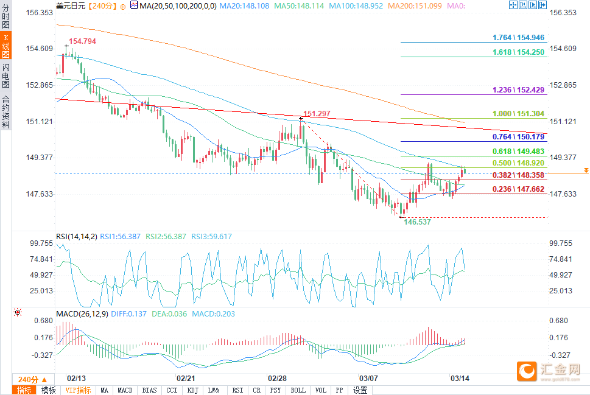The height and width of the screenshot is (395, 590).
Task: Click the MACD(26,12,9) parameter label
Action: click(82, 313)
